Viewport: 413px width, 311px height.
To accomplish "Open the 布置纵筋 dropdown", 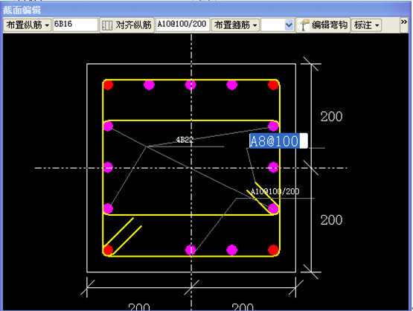I will tap(28, 25).
